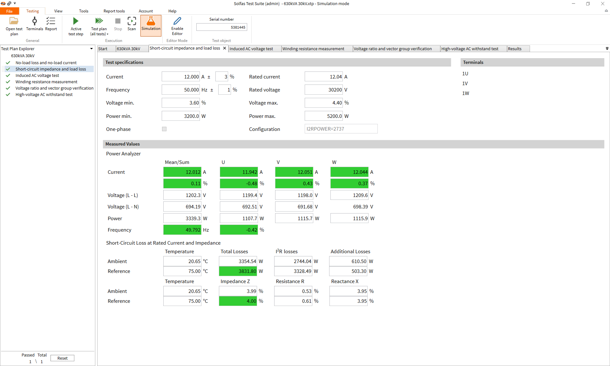Viewport: 610px width, 366px height.
Task: Click the Scan icon
Action: coord(132,22)
